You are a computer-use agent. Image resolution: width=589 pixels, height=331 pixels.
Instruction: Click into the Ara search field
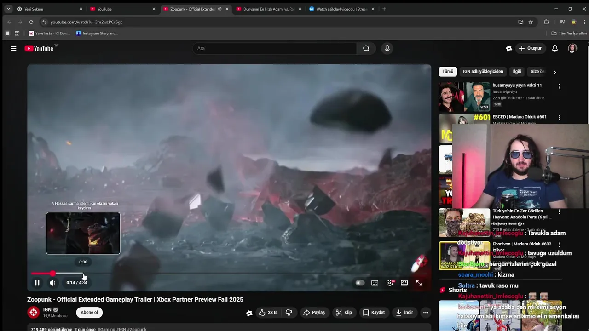pyautogui.click(x=275, y=48)
